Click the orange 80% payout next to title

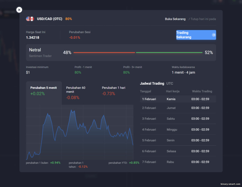pyautogui.click(x=68, y=19)
